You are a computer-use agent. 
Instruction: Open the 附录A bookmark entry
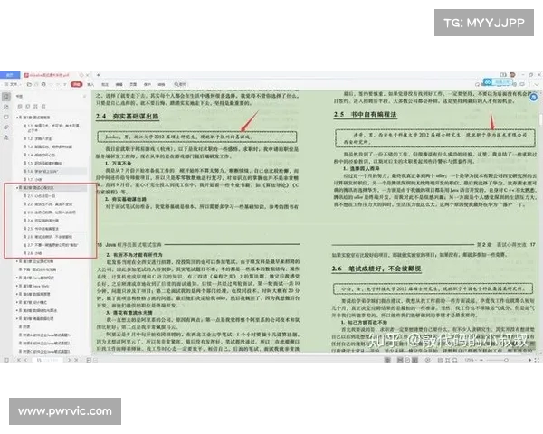click(x=44, y=335)
